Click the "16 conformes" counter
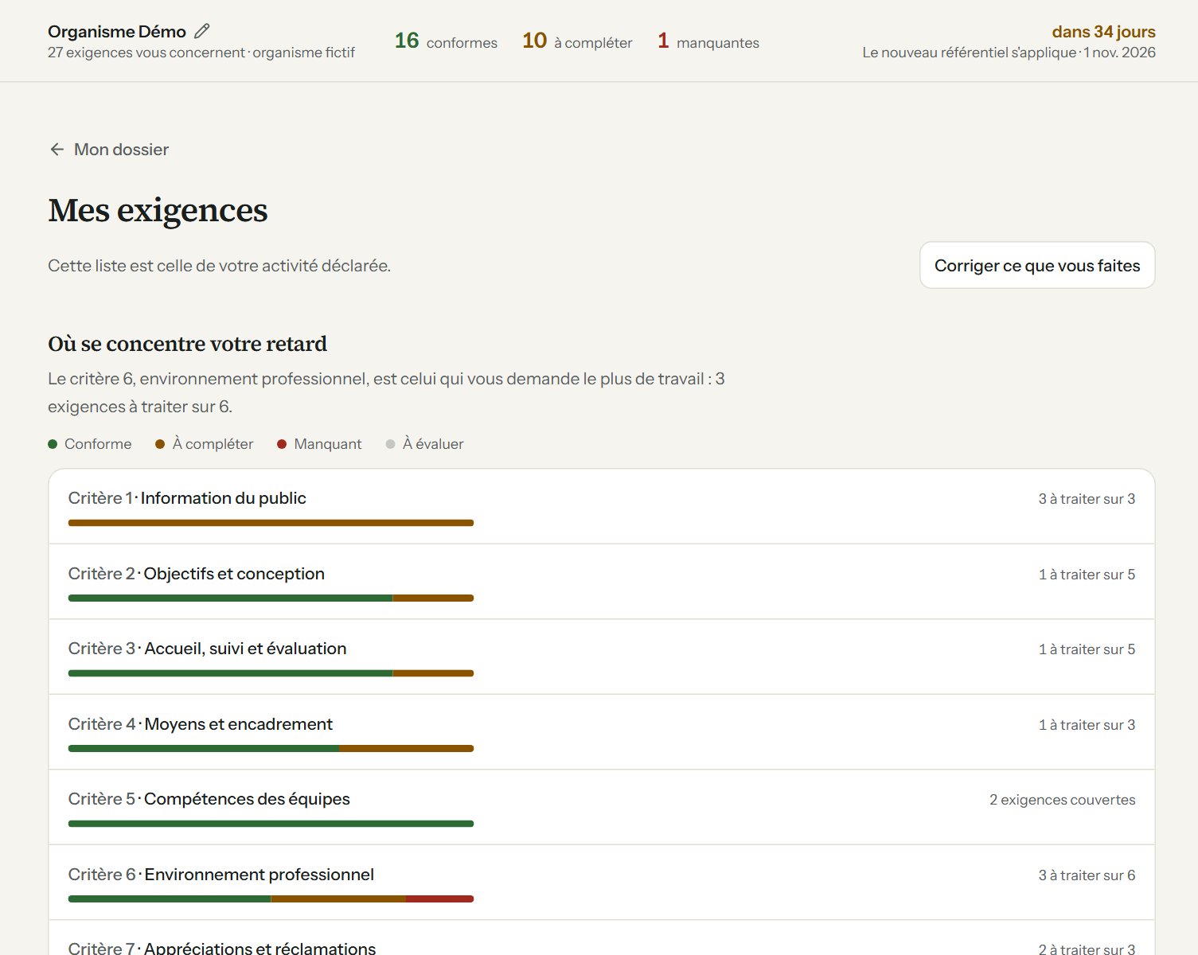 446,41
